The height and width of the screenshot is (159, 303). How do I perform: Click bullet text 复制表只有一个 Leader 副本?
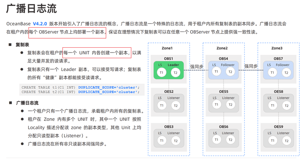(x=58, y=69)
